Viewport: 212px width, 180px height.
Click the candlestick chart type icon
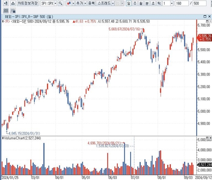click(x=69, y=3)
